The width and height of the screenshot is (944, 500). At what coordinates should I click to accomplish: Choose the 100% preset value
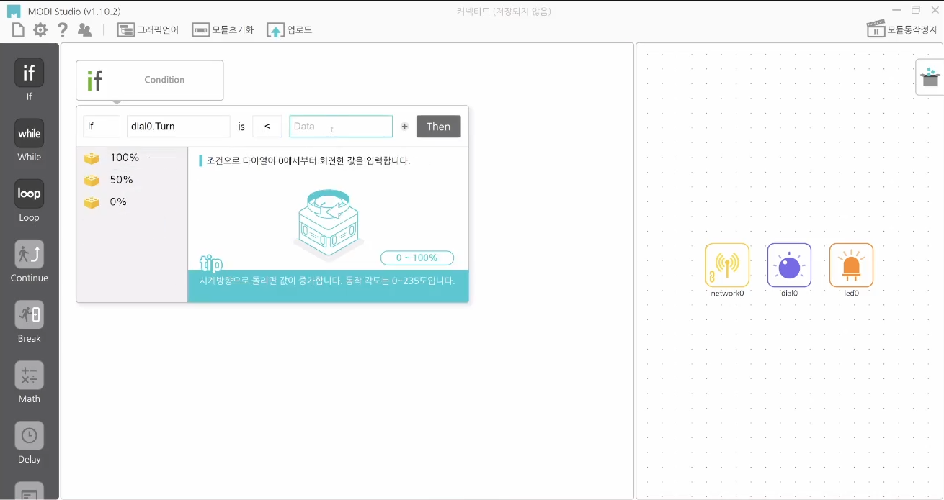[124, 158]
